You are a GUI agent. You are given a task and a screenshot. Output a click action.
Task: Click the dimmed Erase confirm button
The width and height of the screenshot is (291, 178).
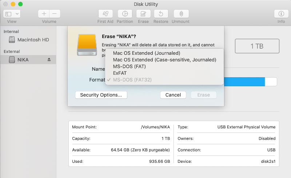tap(204, 95)
